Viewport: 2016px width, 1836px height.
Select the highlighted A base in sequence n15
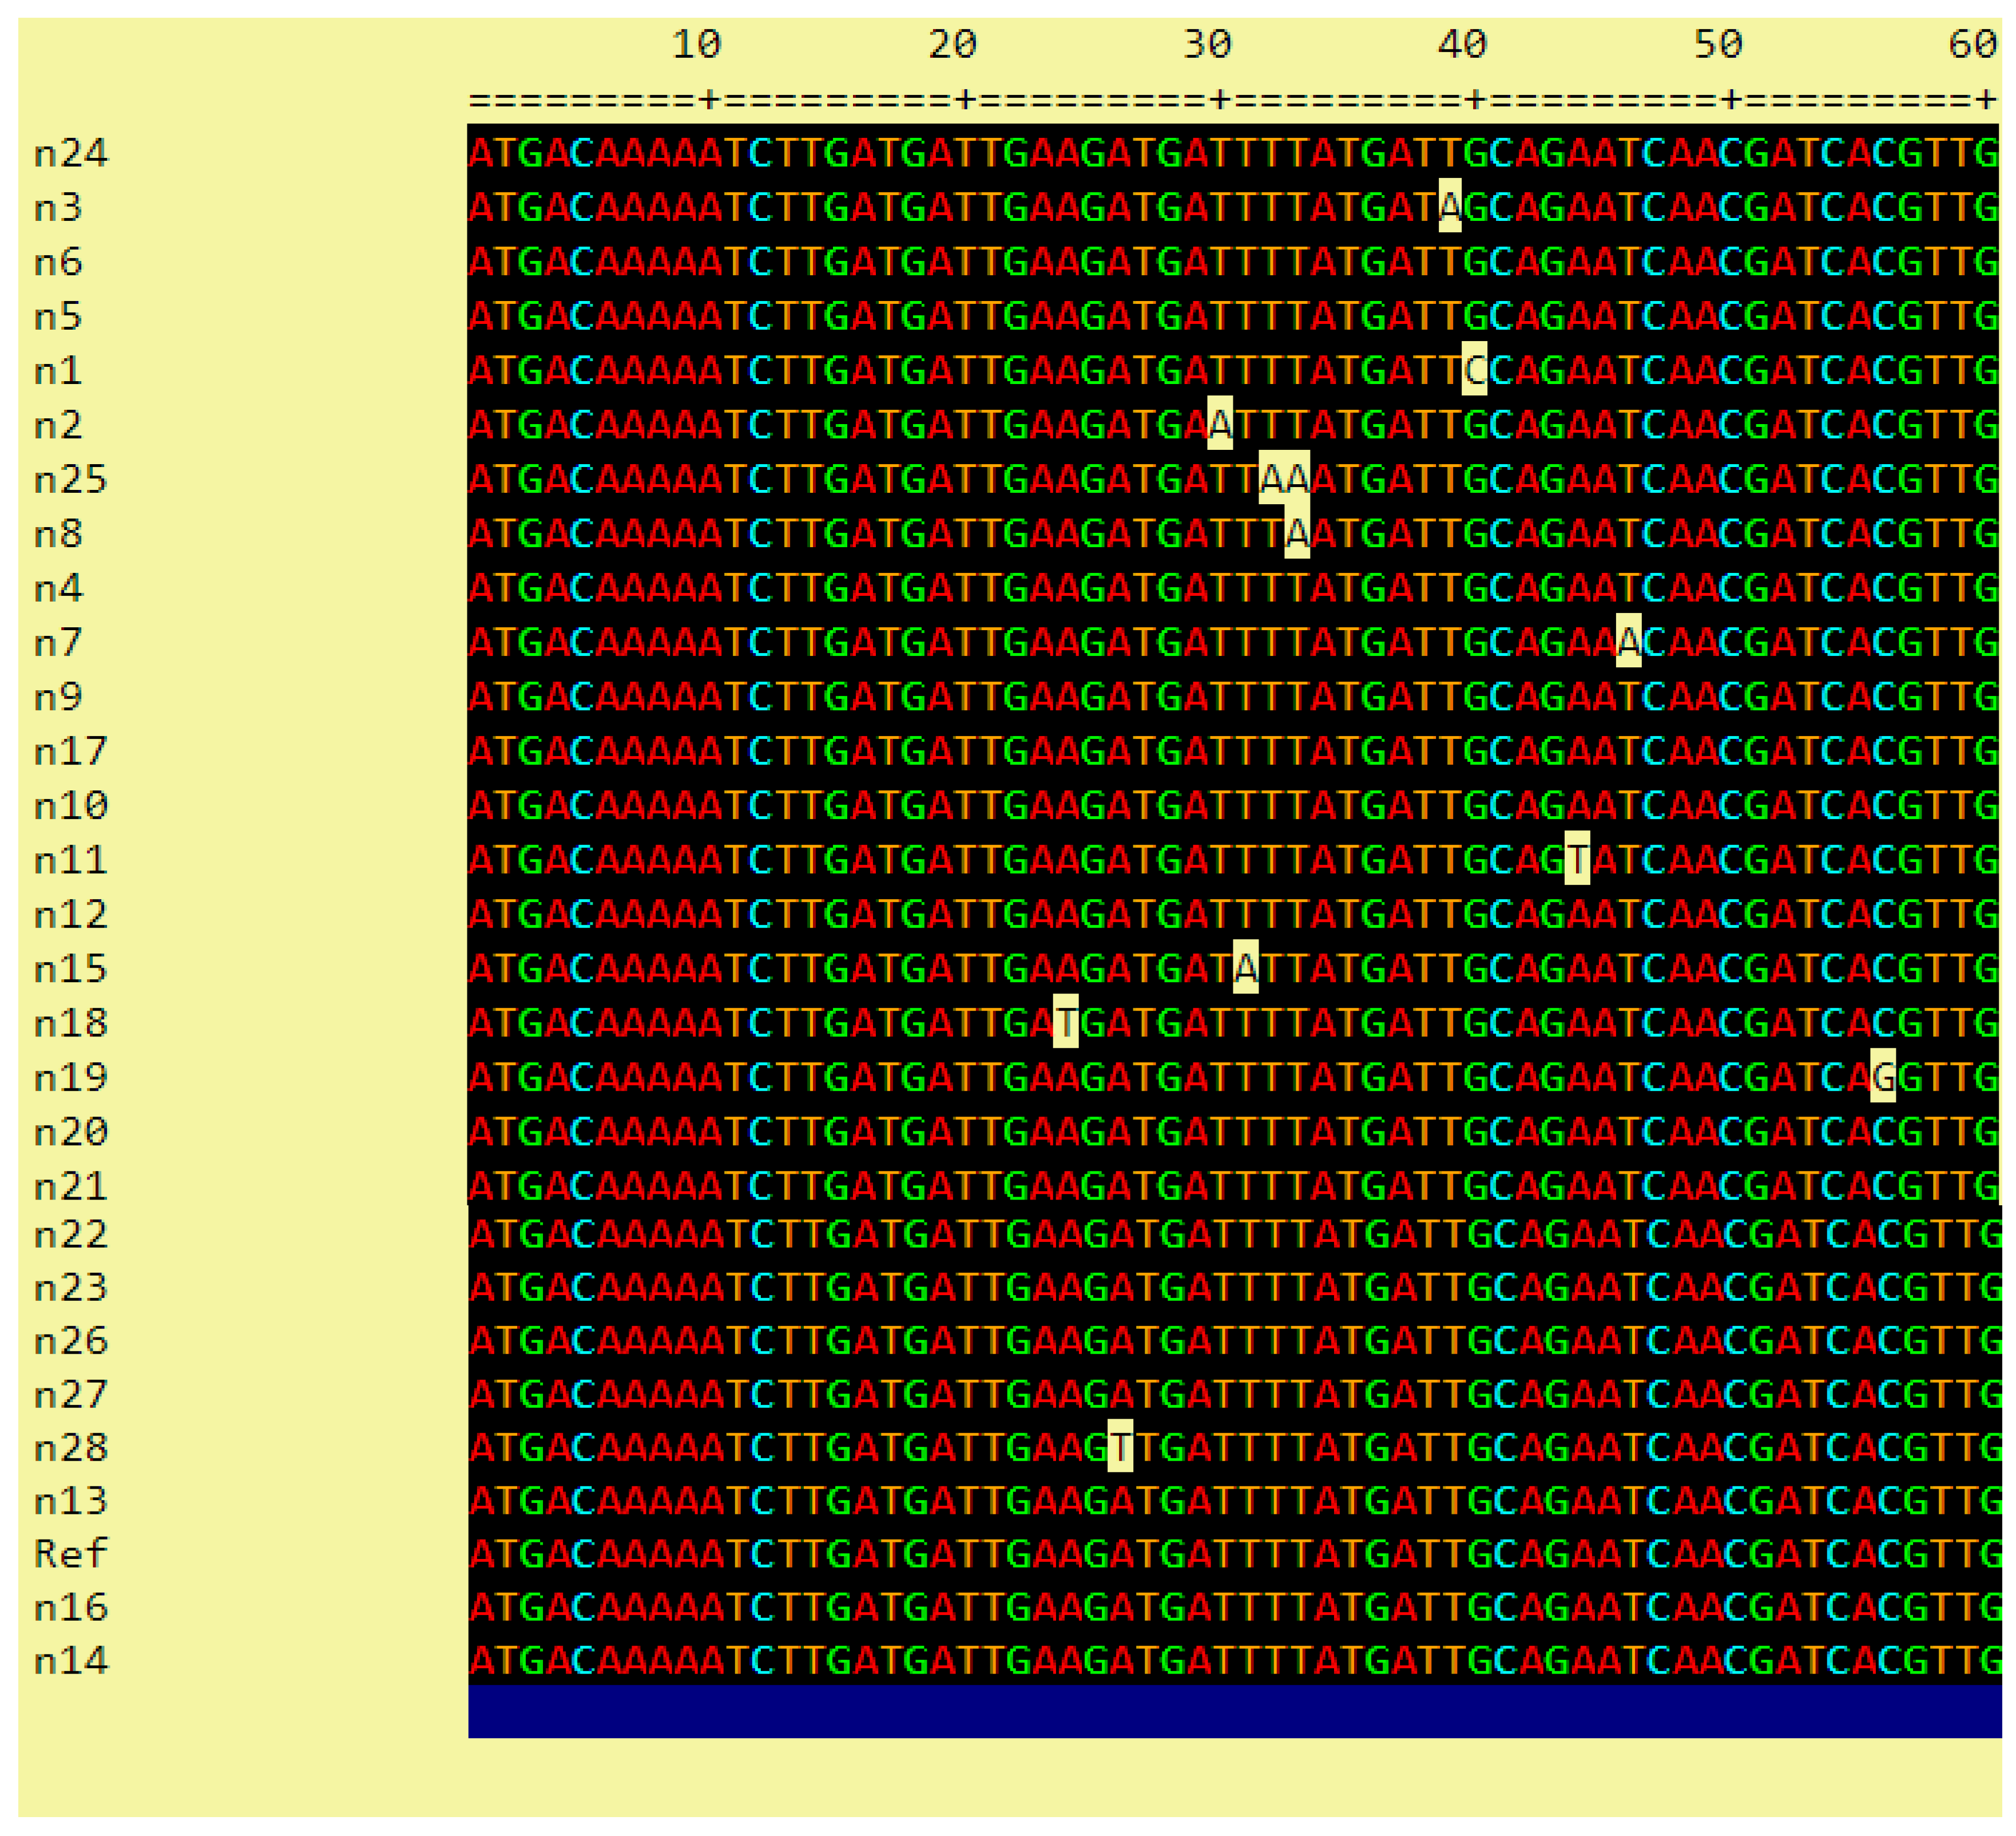[1245, 966]
